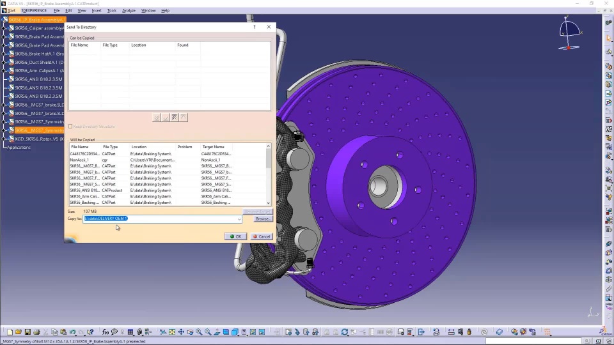This screenshot has height=345, width=614.
Task: Activate the Fly mode icon
Action: click(x=163, y=332)
